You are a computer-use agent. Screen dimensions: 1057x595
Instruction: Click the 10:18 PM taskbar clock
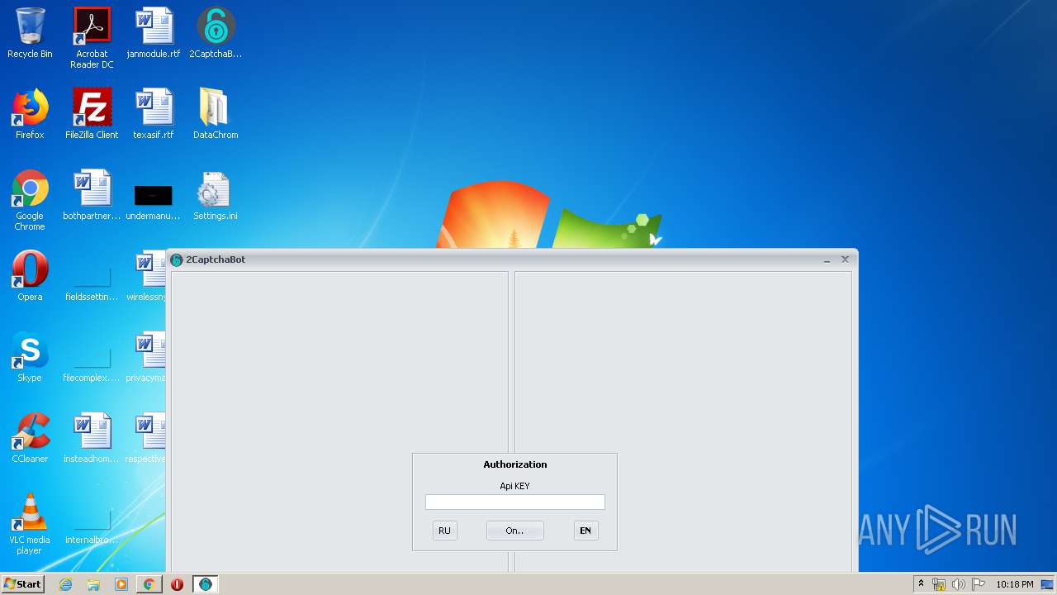tap(1014, 584)
